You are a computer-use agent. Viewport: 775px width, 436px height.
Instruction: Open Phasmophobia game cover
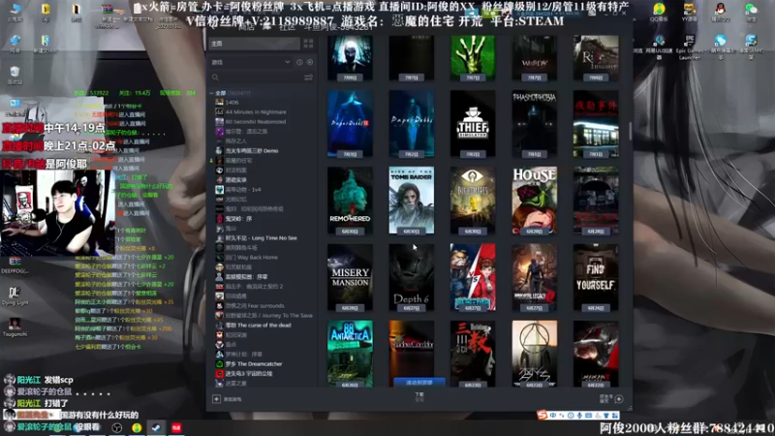(x=535, y=124)
